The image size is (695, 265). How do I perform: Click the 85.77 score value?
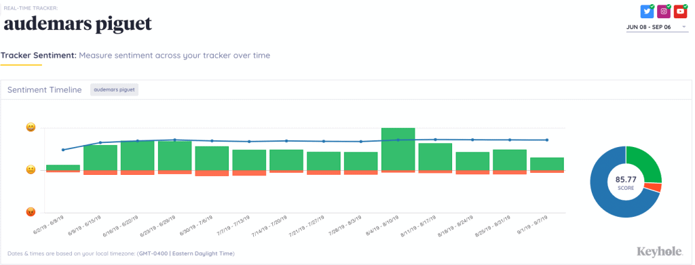[625, 180]
